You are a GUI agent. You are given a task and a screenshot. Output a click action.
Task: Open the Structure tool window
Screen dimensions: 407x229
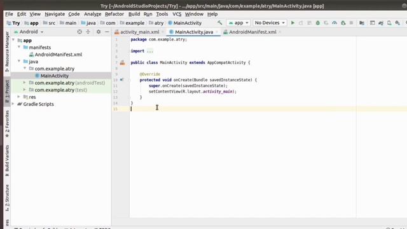(7, 198)
